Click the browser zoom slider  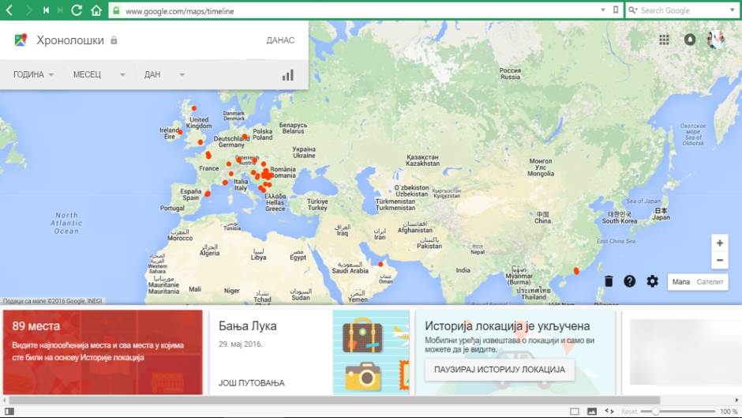(655, 412)
